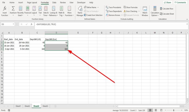Switch to the View tab
This screenshot has height=112, width=189.
71,2
